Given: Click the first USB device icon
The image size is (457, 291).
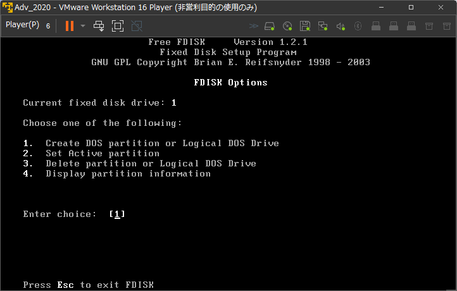Looking at the screenshot, I should (376, 26).
